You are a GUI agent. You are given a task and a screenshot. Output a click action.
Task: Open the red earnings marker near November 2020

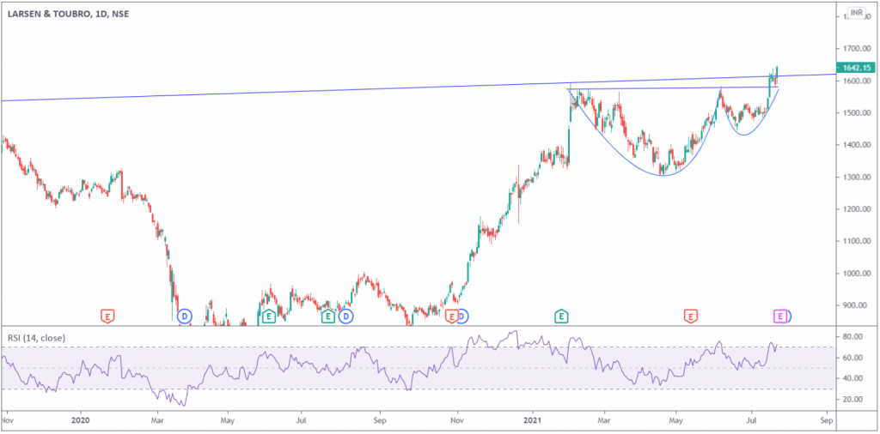(451, 316)
